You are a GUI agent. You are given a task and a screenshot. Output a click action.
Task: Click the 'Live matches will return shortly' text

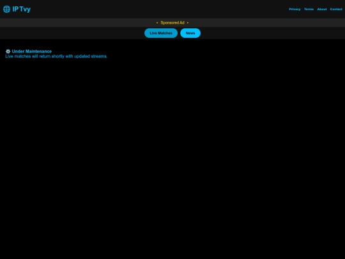(x=56, y=56)
